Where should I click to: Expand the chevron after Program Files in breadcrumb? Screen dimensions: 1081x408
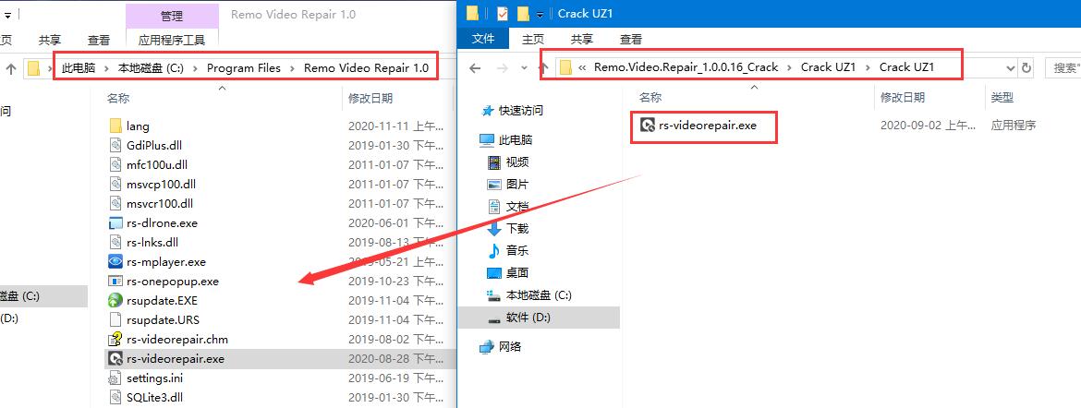292,68
